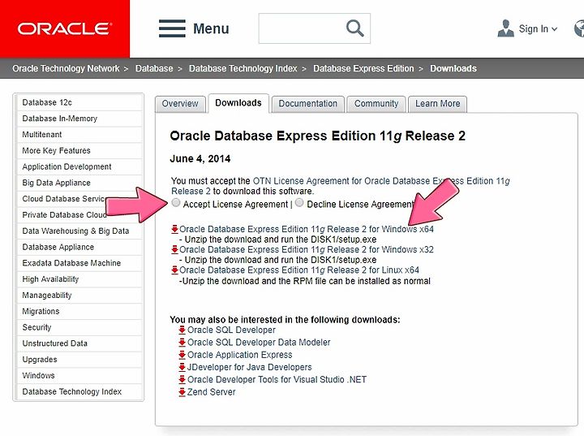This screenshot has width=584, height=436.
Task: Select Multitenant in sidebar
Action: click(x=79, y=135)
